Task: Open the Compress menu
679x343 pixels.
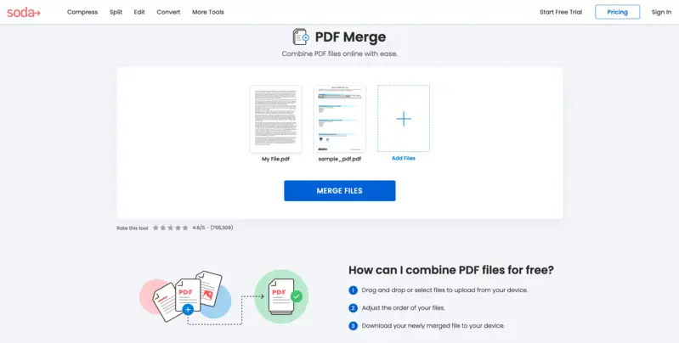Action: pos(82,12)
